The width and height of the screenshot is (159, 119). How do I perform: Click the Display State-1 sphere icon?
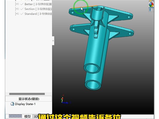point(12,104)
